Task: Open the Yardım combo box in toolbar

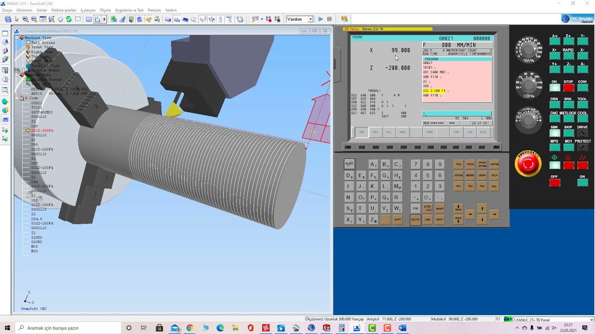Action: pyautogui.click(x=299, y=19)
